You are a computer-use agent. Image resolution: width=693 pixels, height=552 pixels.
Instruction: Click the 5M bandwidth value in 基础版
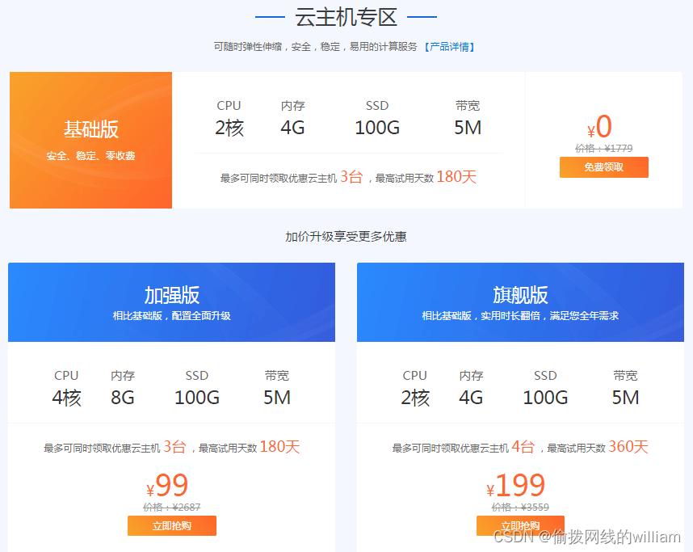coord(468,128)
